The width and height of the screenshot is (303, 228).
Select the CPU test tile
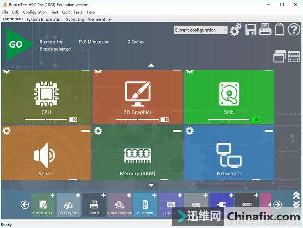(x=46, y=97)
